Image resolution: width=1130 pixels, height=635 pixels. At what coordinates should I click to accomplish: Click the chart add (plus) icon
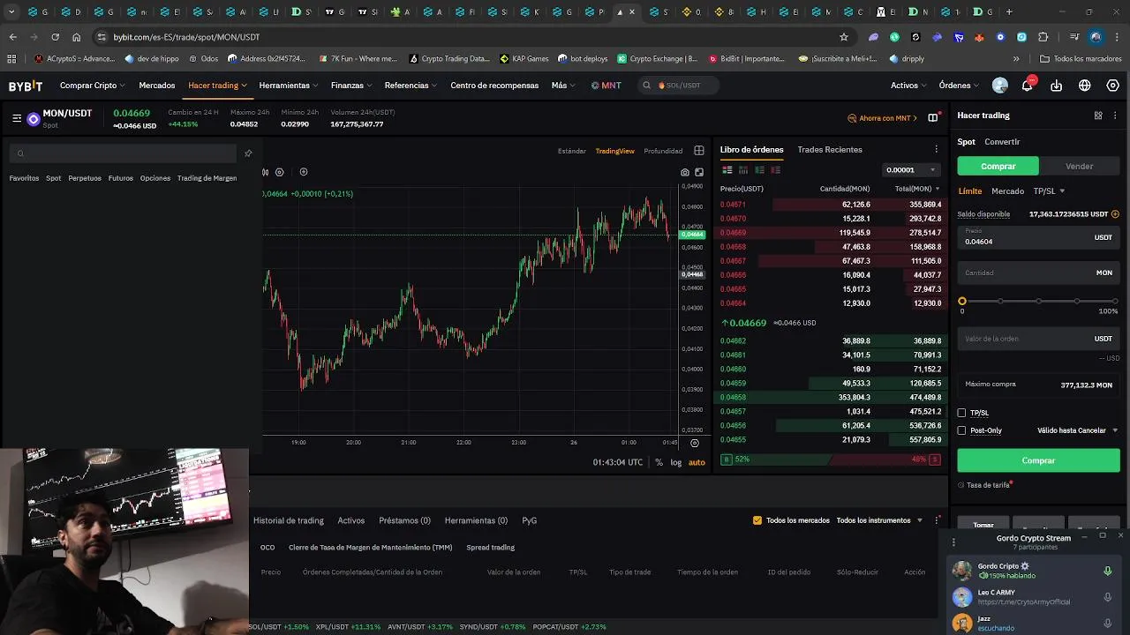(304, 172)
